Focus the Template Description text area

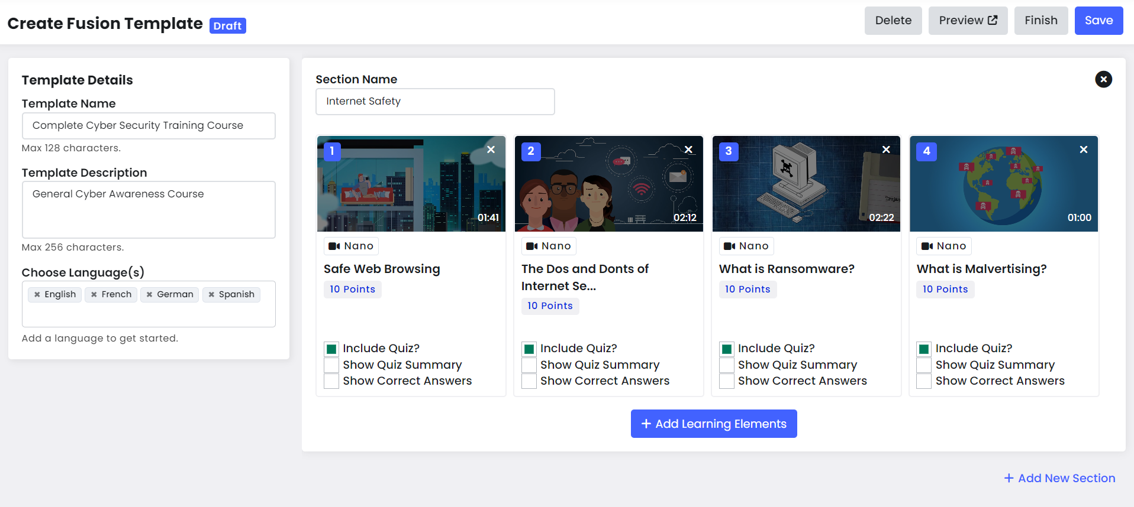[149, 210]
